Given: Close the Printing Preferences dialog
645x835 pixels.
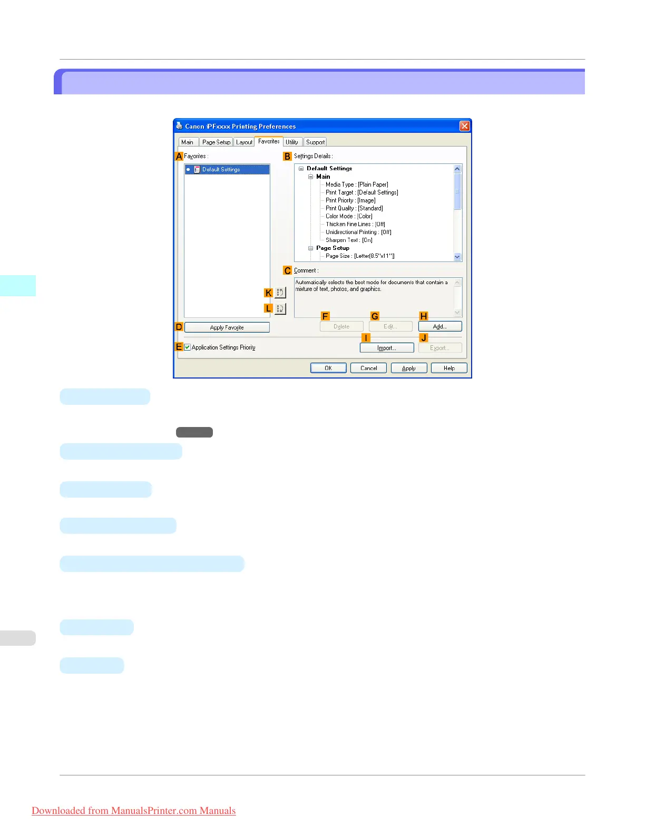Looking at the screenshot, I should click(464, 126).
